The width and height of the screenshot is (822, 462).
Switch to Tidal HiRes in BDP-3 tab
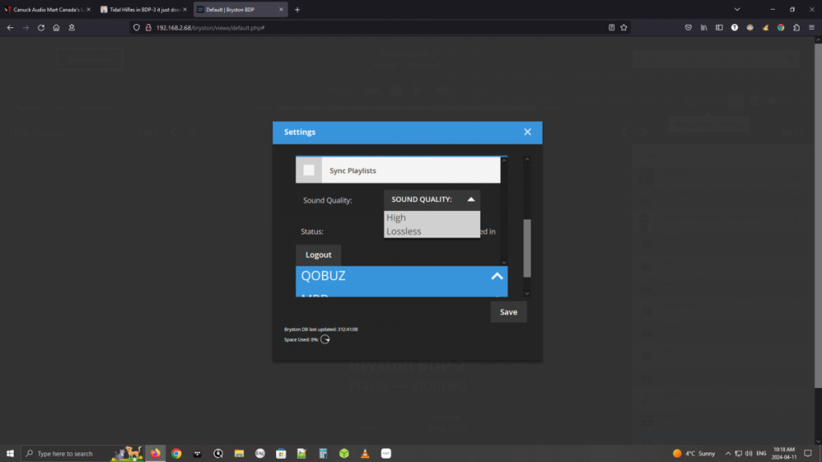[143, 10]
